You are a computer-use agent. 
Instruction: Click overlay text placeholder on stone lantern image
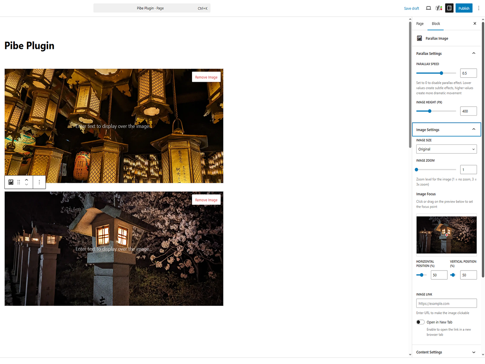(x=114, y=249)
